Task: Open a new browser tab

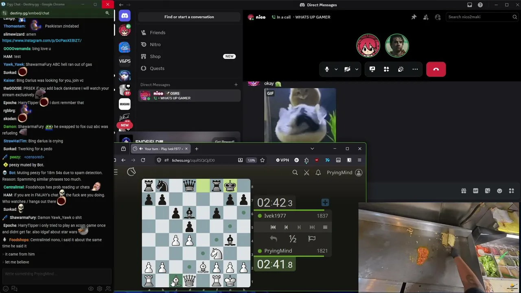Action: (197, 149)
